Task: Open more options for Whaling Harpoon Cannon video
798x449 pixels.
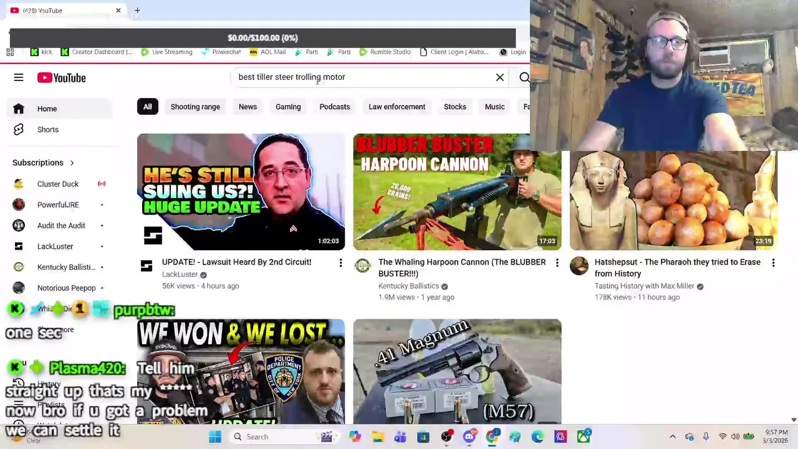Action: click(557, 263)
